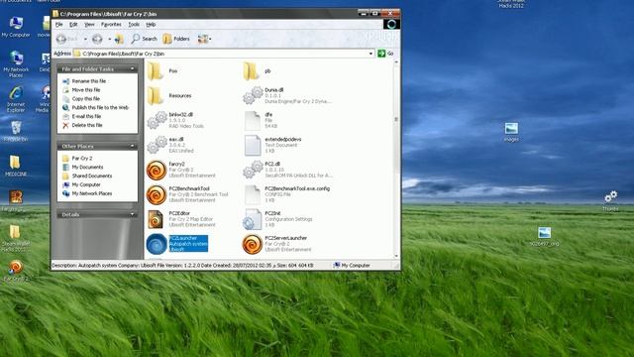Screen dimensions: 634x357
Task: Open the Tools menu
Action: coord(134,25)
